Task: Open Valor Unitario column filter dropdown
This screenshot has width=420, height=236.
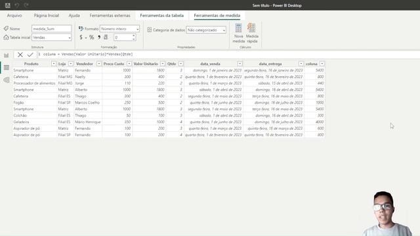Action: coord(163,64)
